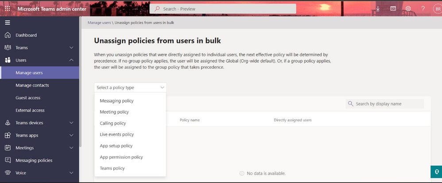Collapse the navigation with the hamburger icon
This screenshot has width=442, height=183.
point(8,23)
